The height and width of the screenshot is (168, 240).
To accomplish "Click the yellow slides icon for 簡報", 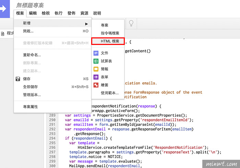I will [x=96, y=69].
